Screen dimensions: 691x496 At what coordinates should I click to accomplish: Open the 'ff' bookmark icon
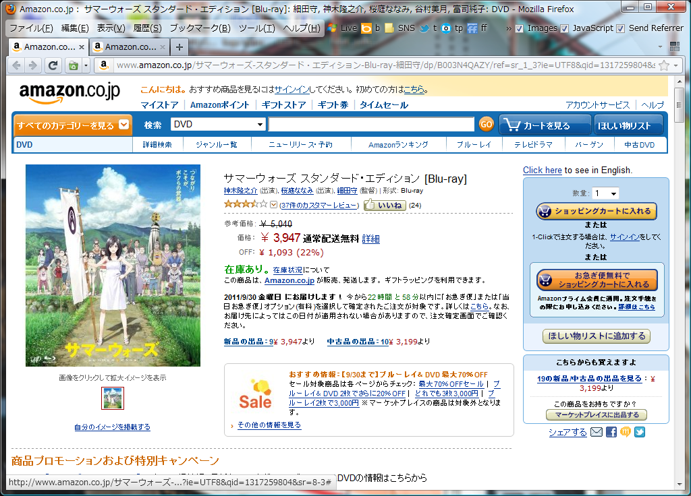477,28
